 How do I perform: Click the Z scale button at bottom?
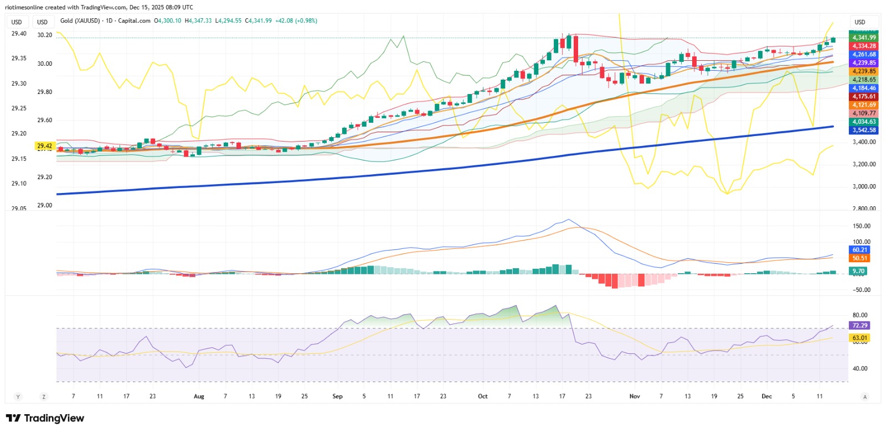[44, 397]
